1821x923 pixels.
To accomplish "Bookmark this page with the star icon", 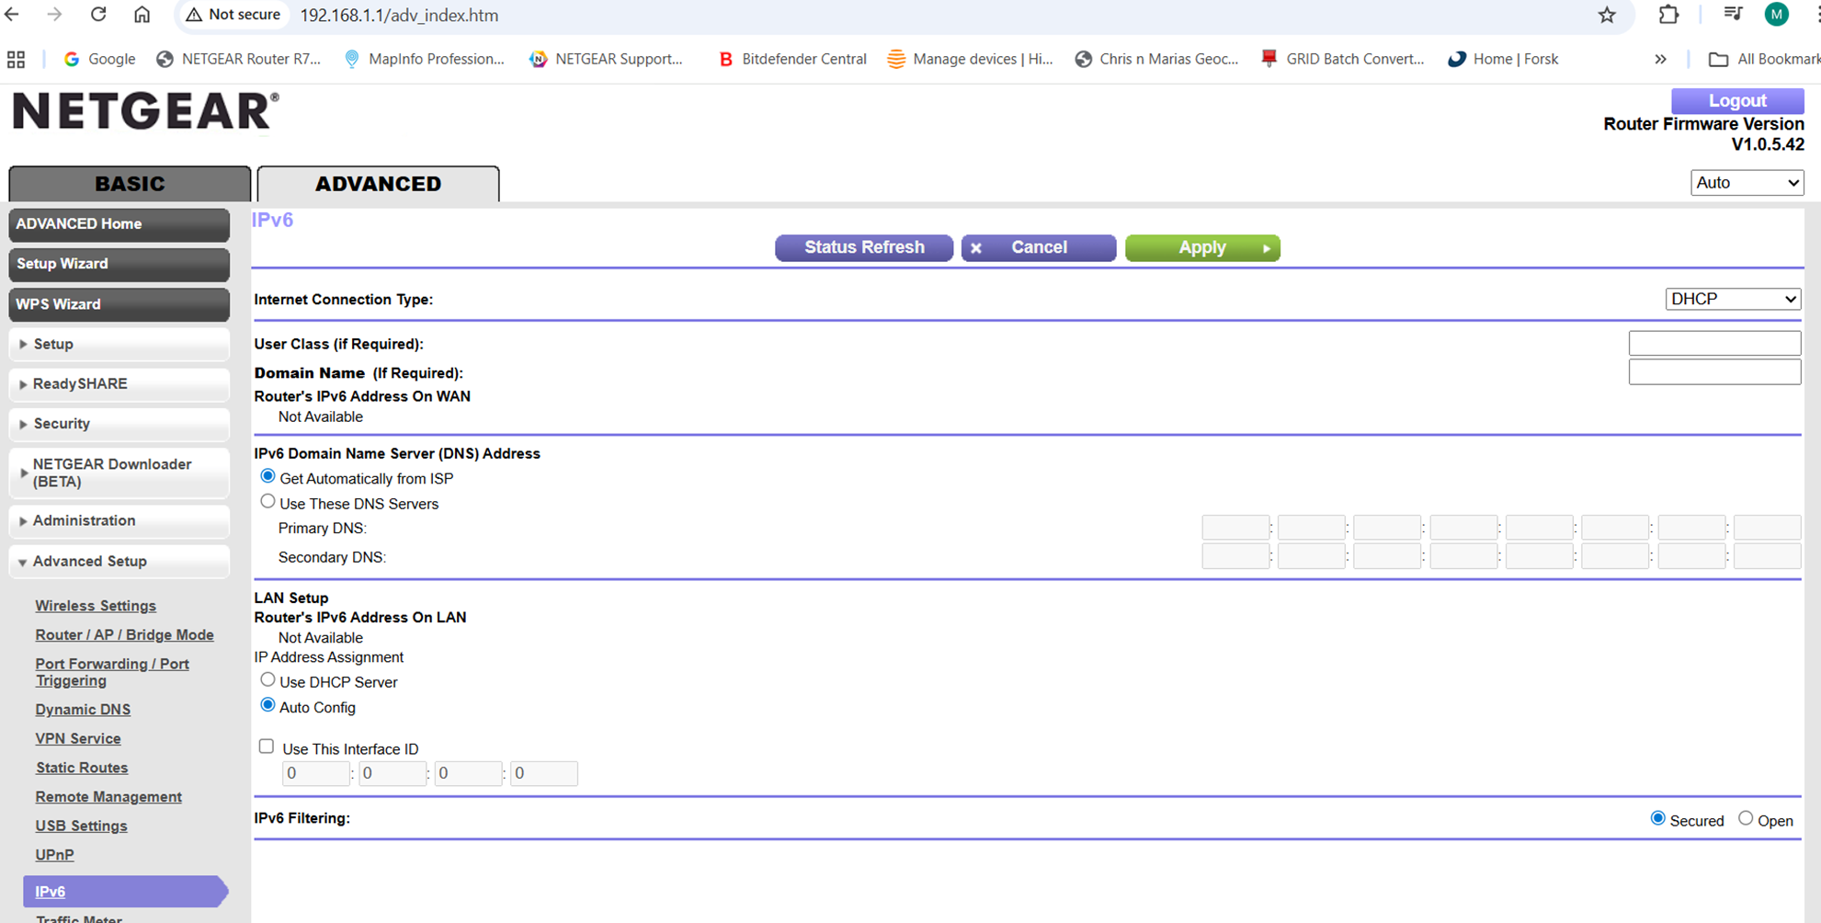I will coord(1606,15).
